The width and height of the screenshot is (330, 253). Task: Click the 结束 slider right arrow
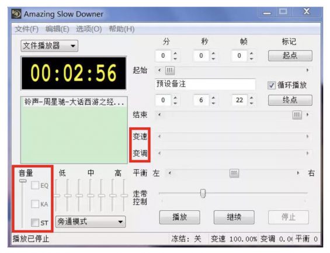coord(307,115)
